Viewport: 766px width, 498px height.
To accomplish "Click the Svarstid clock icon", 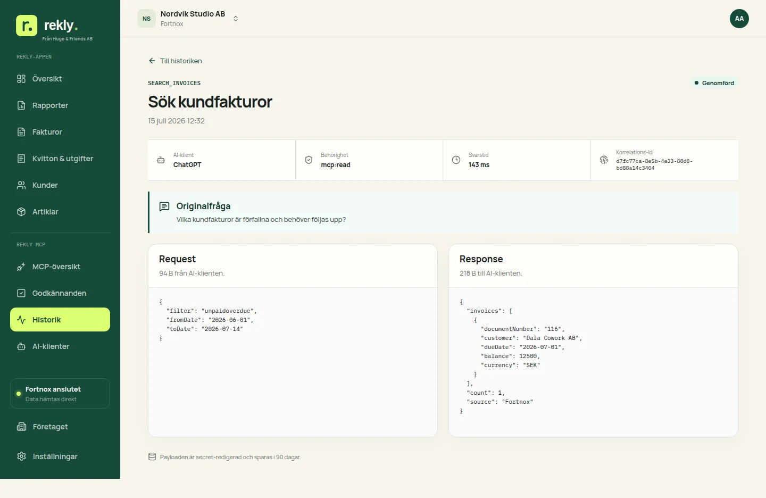I will [x=456, y=160].
